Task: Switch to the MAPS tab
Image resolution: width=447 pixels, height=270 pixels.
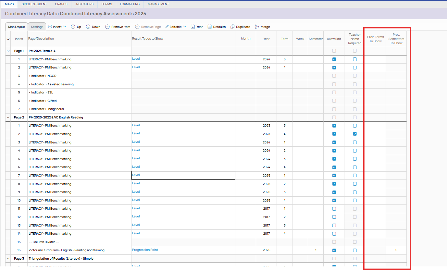Action: coord(9,4)
